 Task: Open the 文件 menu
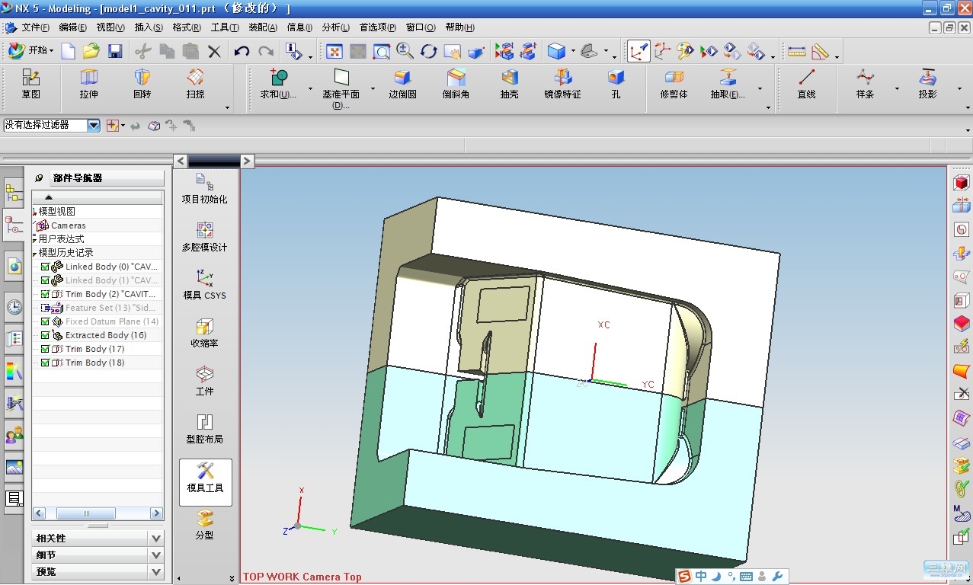point(35,27)
